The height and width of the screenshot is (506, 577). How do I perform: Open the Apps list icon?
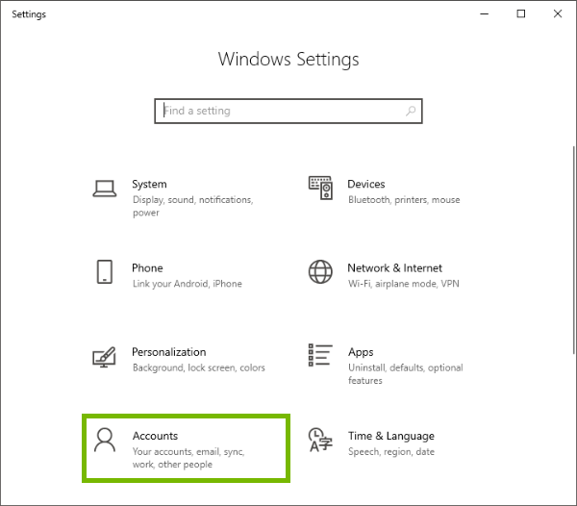[x=320, y=355]
